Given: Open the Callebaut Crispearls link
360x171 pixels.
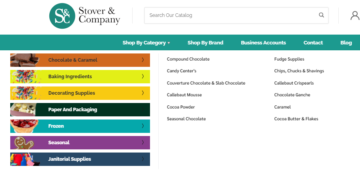Looking at the screenshot, I should tap(294, 83).
